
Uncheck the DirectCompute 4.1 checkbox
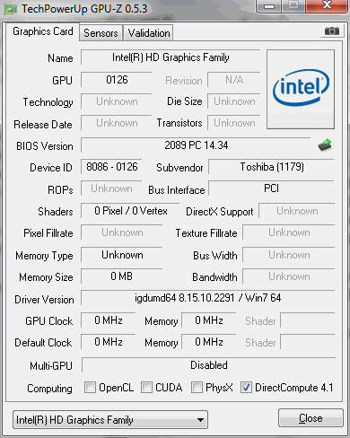[246, 387]
